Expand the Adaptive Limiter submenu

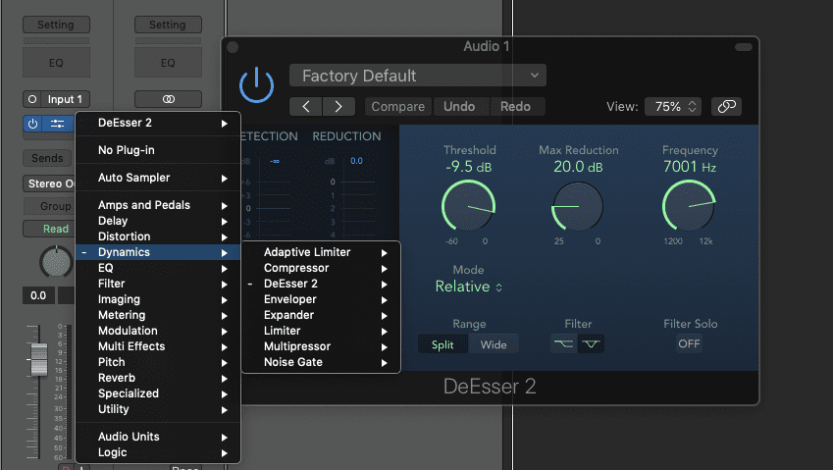[321, 252]
